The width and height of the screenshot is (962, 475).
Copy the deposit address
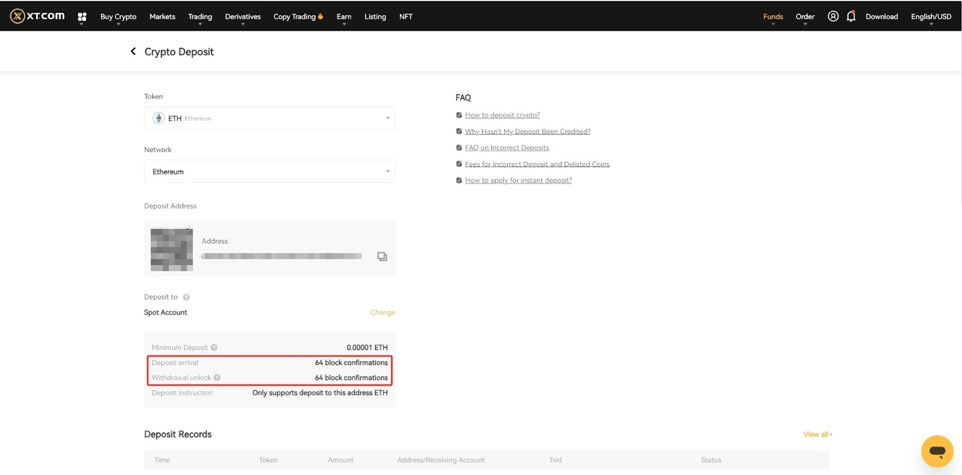coord(382,257)
